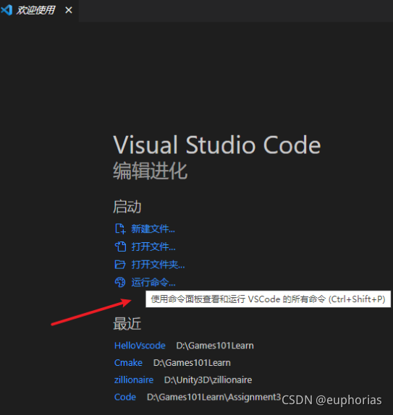Viewport: 393px width, 415px height.
Task: Click the folder icon beside 打开文件夹
Action: click(x=120, y=265)
